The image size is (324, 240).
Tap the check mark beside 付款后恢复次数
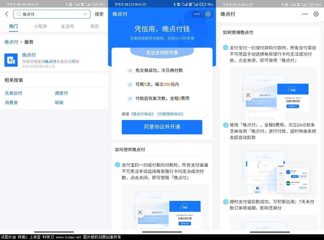130,98
